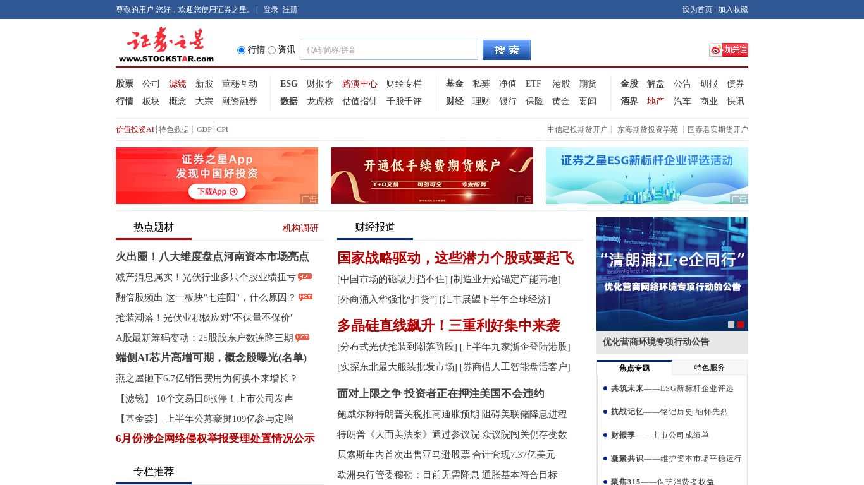864x485 pixels.
Task: Click the 特色数据 link
Action: coord(174,129)
